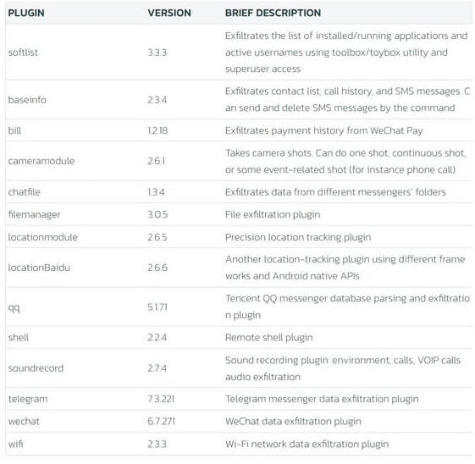Click the qq plugin name

[14, 307]
